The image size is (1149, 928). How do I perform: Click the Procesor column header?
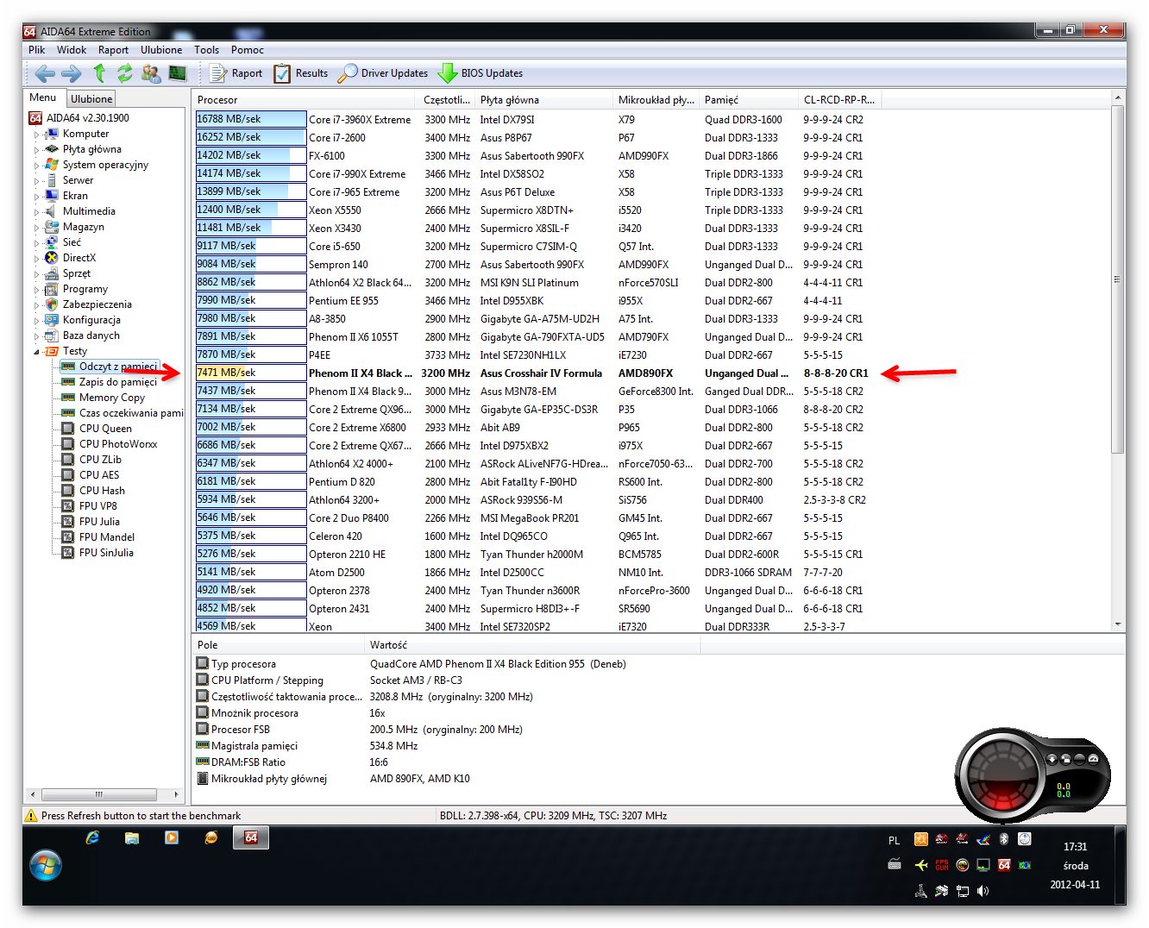point(217,100)
